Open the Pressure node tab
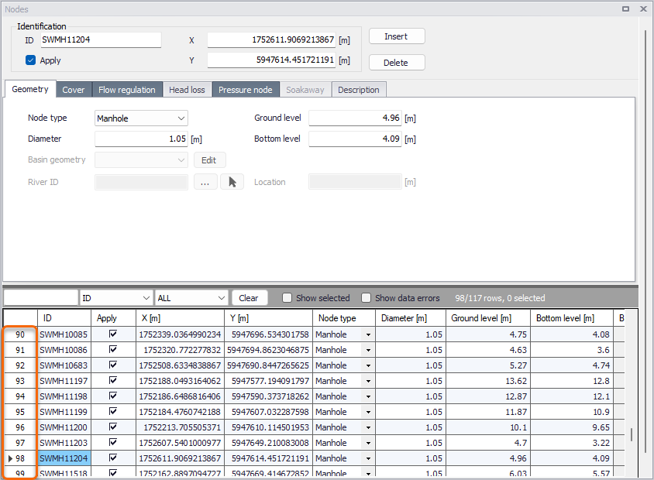The width and height of the screenshot is (654, 480). [245, 90]
